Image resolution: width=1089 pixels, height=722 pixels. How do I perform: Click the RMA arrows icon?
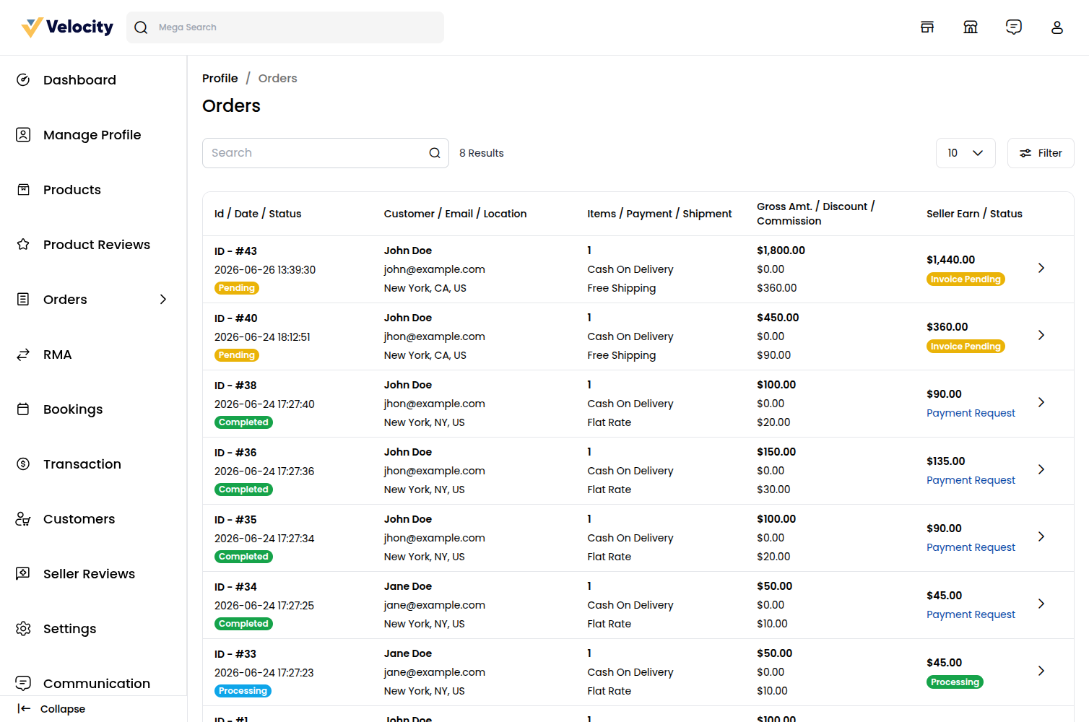click(x=23, y=355)
